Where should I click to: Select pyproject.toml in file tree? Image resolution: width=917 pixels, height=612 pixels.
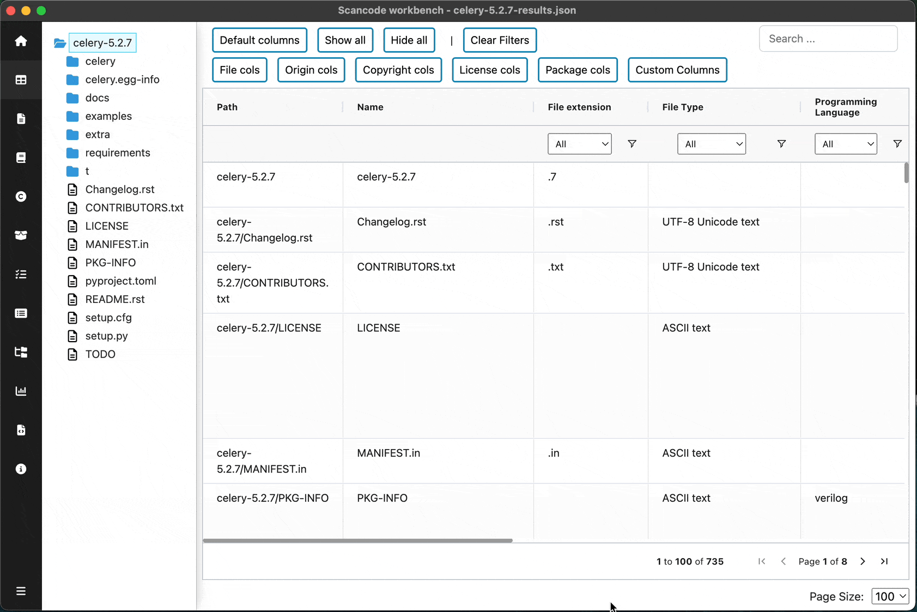[x=120, y=281]
